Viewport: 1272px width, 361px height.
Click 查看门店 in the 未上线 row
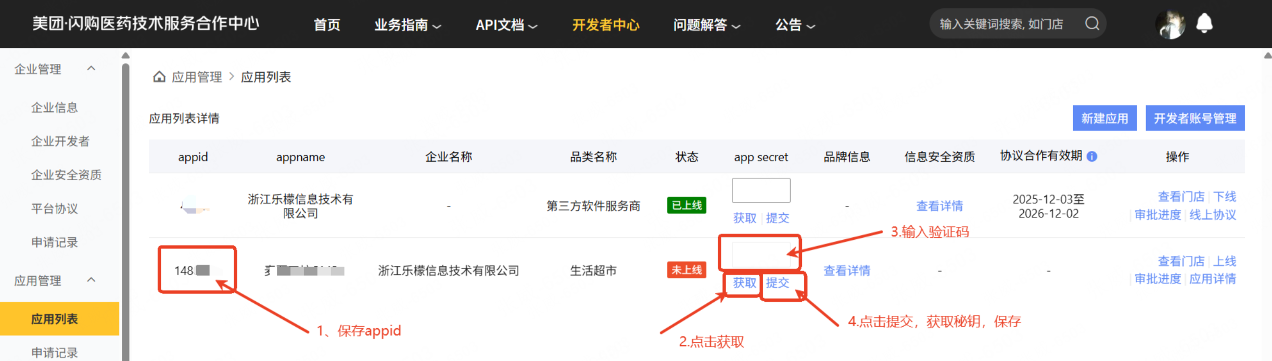(x=1181, y=261)
